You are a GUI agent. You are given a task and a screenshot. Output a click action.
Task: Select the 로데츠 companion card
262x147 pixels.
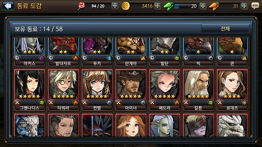point(232,90)
